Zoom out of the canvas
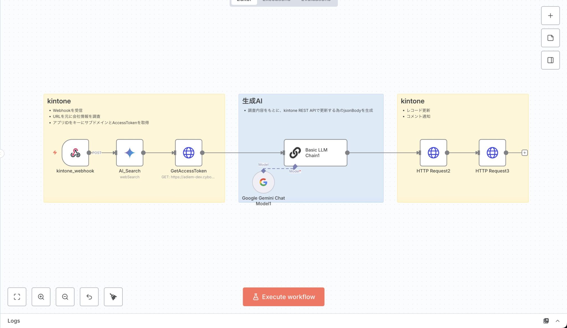567x328 pixels. [x=65, y=297]
